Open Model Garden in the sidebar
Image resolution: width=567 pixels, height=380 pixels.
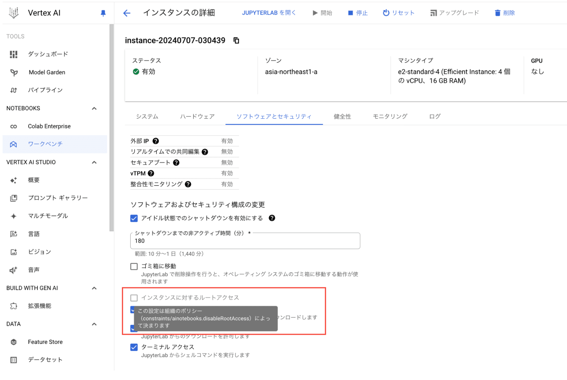tap(47, 72)
